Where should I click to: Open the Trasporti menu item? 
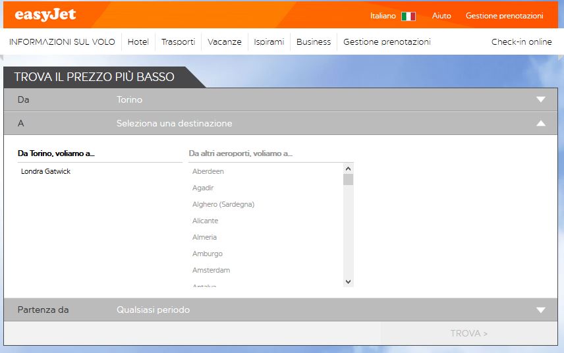tap(178, 41)
